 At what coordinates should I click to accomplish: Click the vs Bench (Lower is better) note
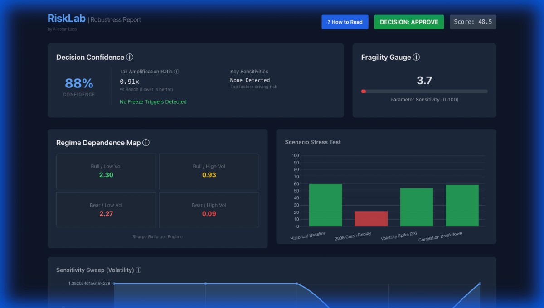click(146, 90)
